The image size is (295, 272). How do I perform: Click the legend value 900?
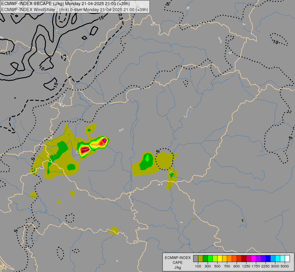click(x=237, y=266)
